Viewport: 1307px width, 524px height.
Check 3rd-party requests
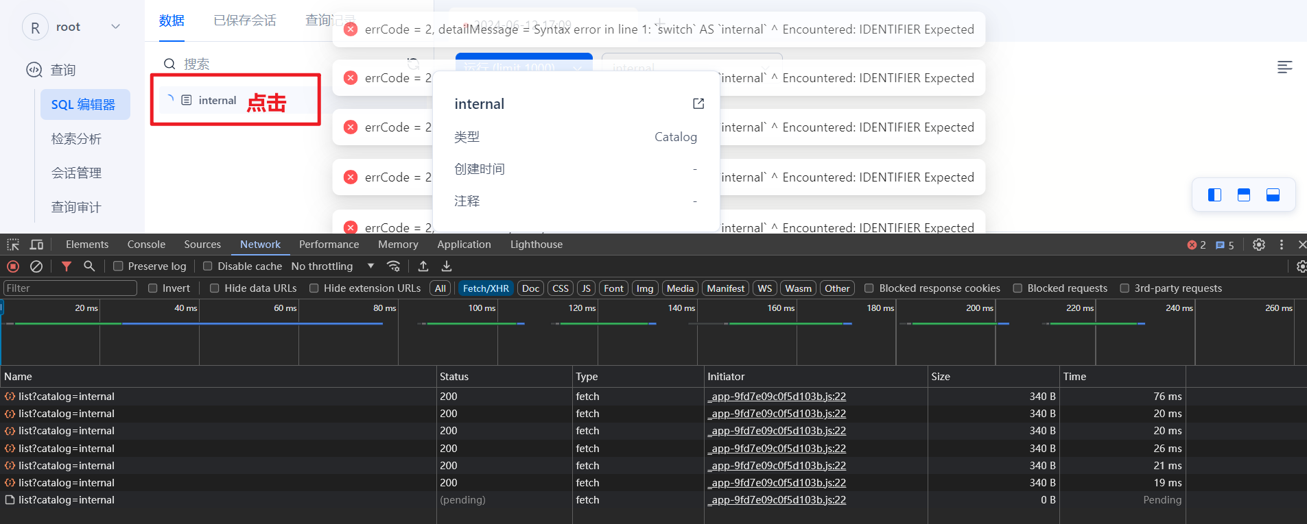click(1125, 288)
